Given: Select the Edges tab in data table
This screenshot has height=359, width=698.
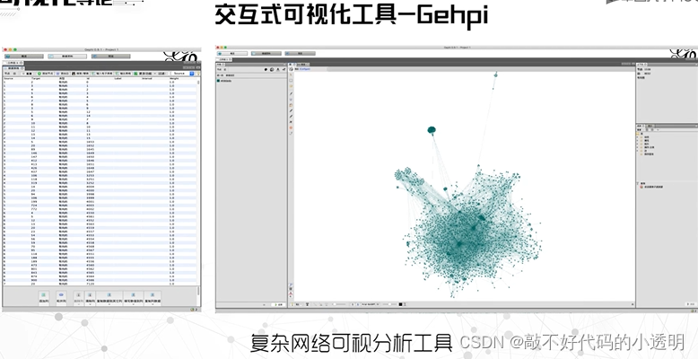Looking at the screenshot, I should pyautogui.click(x=13, y=73).
